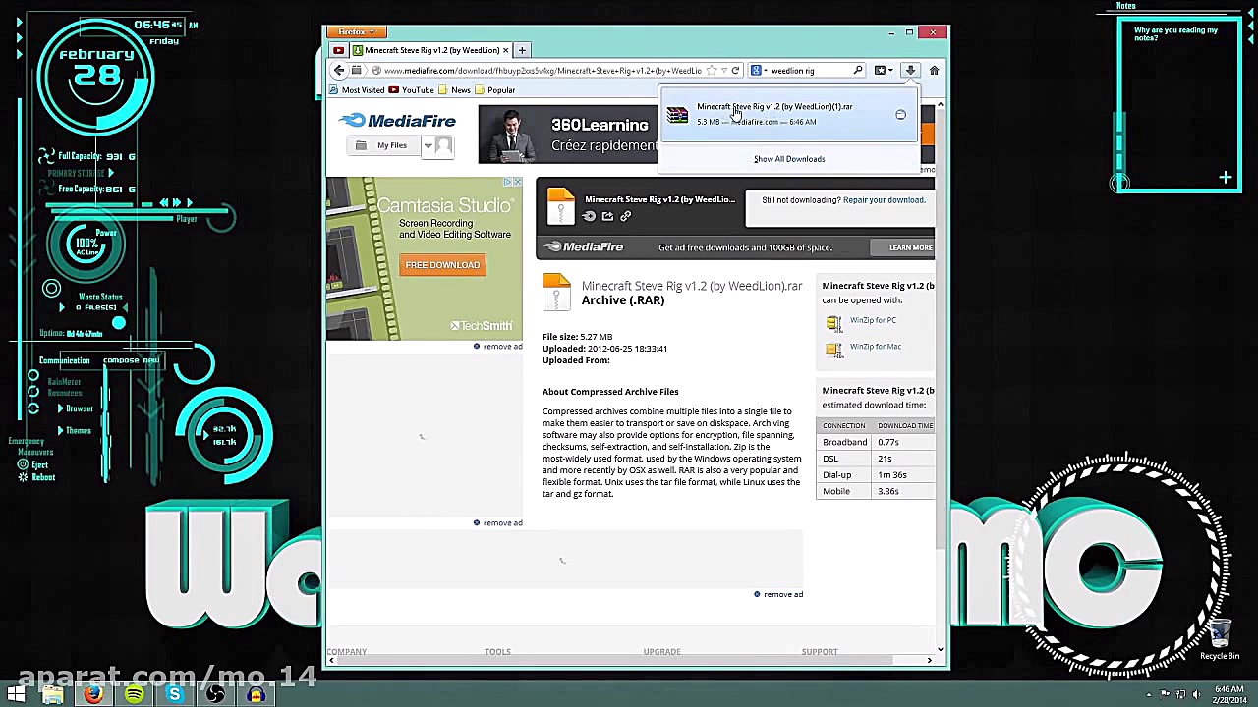Click the Rainmeter Browser launcher
Image resolution: width=1258 pixels, height=707 pixels.
pos(75,408)
